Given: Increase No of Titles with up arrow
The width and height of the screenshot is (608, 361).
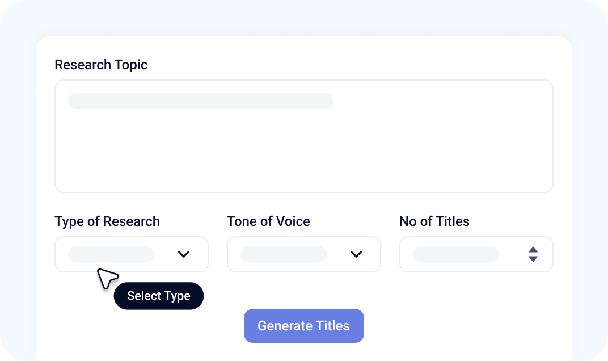Looking at the screenshot, I should 533,250.
